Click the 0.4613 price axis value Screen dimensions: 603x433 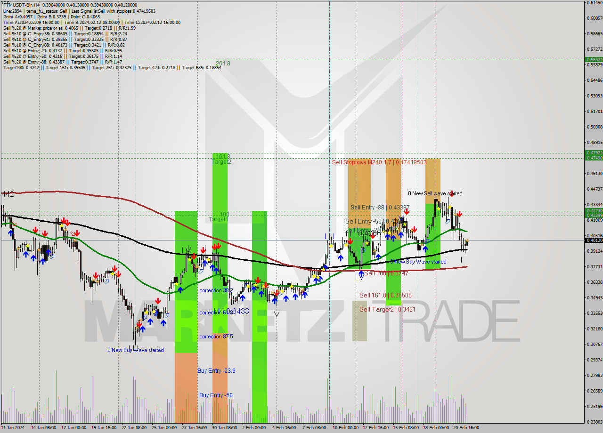click(x=595, y=174)
